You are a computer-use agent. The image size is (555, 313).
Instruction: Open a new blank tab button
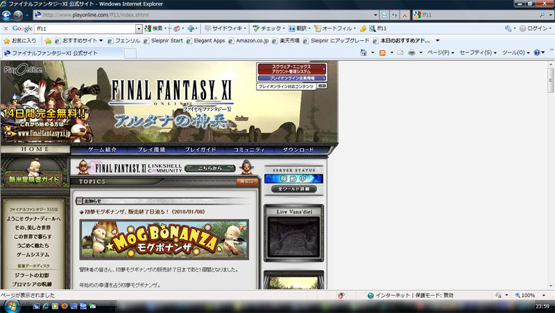130,53
